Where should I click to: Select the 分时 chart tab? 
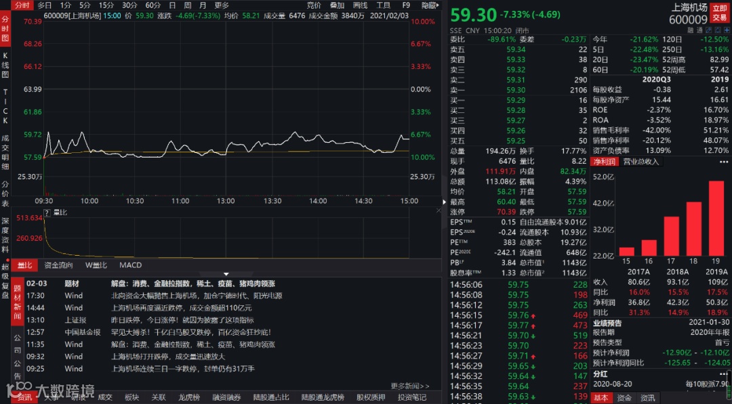pos(22,5)
